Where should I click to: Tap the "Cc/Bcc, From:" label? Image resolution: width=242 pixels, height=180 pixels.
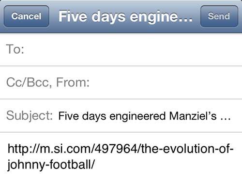48,83
